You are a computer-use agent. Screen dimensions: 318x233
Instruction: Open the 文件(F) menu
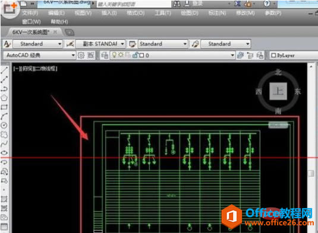30,13
